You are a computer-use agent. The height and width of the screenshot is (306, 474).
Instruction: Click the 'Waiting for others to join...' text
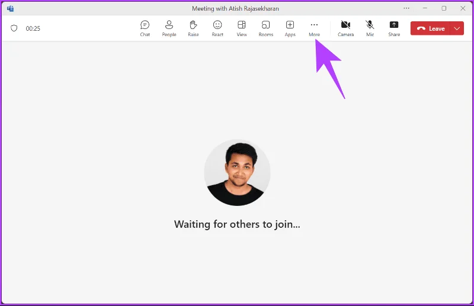237,224
